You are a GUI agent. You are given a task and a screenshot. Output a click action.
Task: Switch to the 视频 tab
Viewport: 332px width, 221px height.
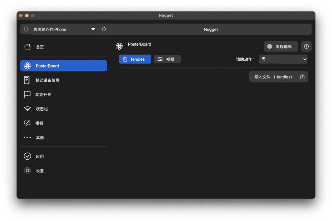pos(167,59)
